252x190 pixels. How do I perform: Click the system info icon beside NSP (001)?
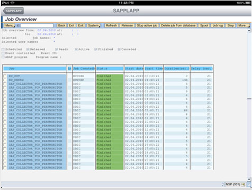pos(243,184)
